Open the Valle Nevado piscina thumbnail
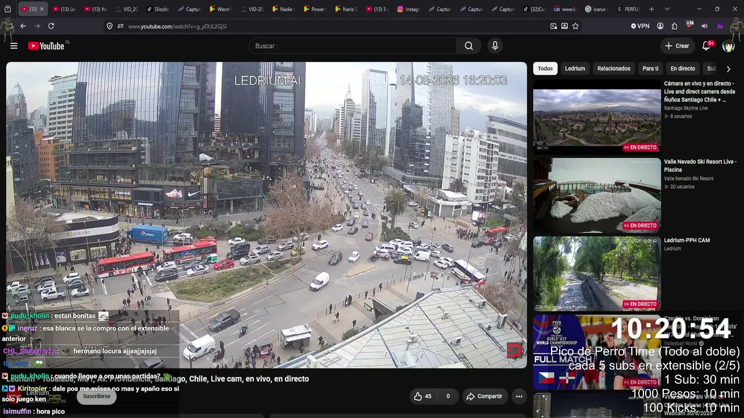This screenshot has height=418, width=744. 597,195
